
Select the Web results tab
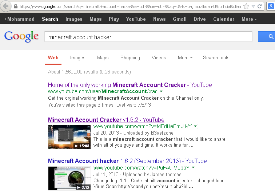pyautogui.click(x=53, y=58)
